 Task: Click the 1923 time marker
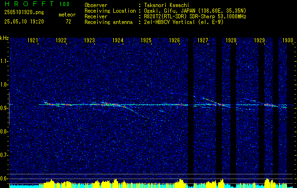[x=89, y=40]
